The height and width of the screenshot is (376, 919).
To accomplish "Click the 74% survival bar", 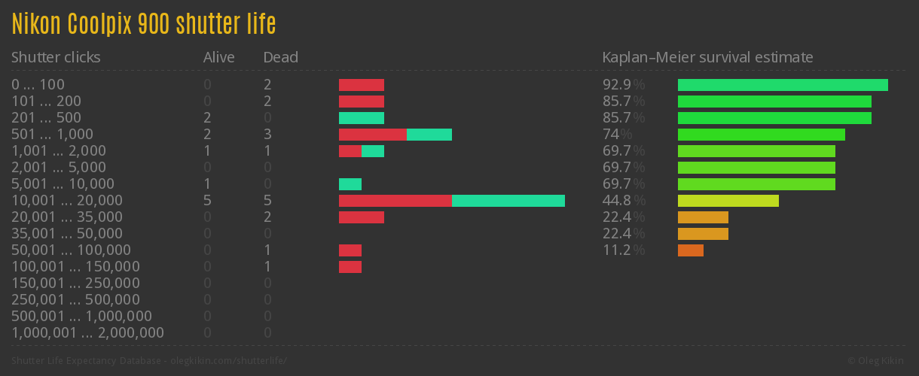I will [762, 135].
